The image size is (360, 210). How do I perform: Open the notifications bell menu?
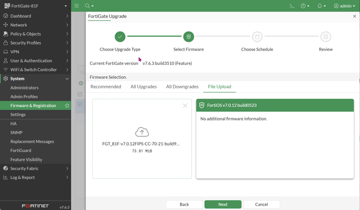321,6
